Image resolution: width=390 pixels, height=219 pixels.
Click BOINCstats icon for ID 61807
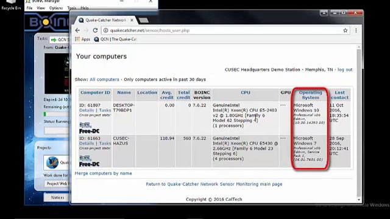point(85,125)
